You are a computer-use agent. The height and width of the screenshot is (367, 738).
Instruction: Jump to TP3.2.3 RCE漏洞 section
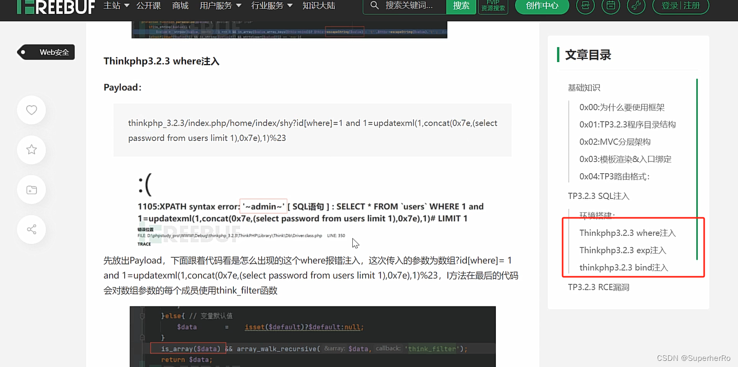pyautogui.click(x=599, y=287)
